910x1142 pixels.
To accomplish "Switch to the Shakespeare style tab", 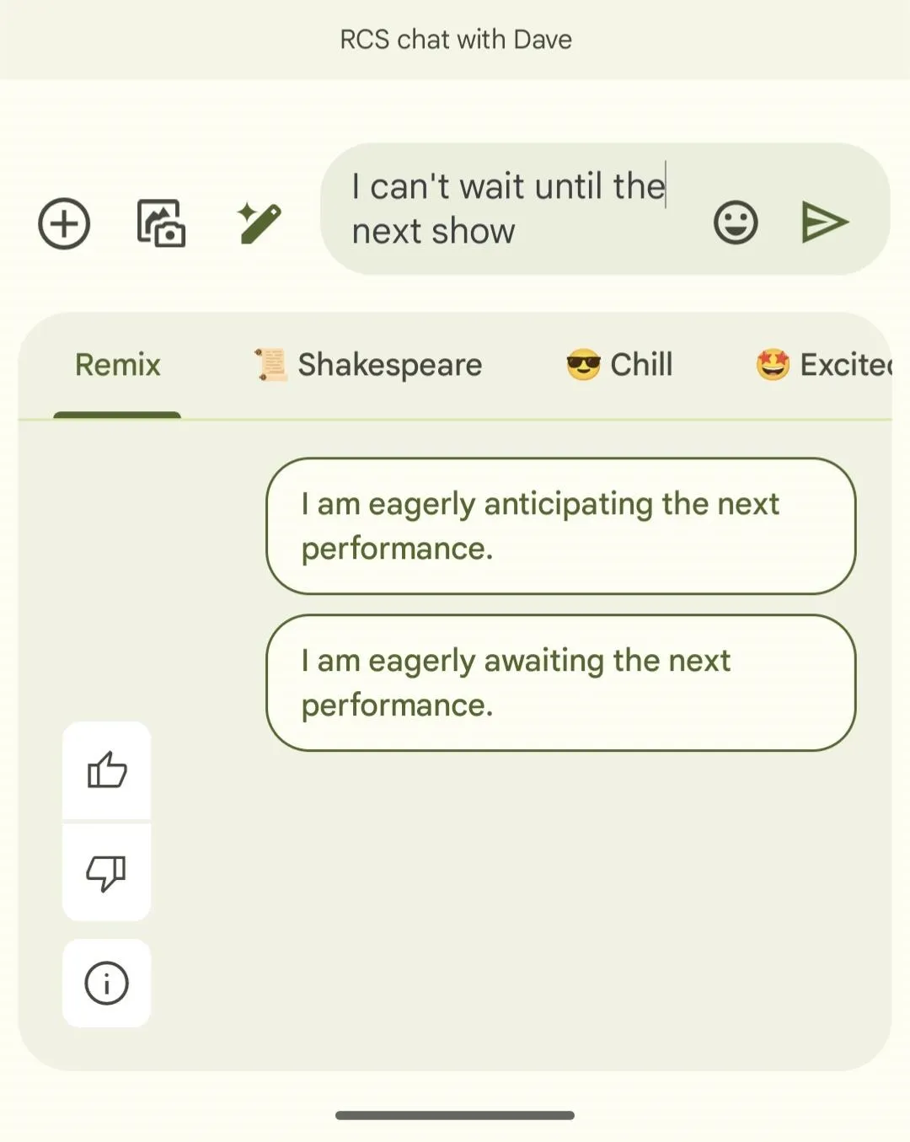I will (368, 365).
